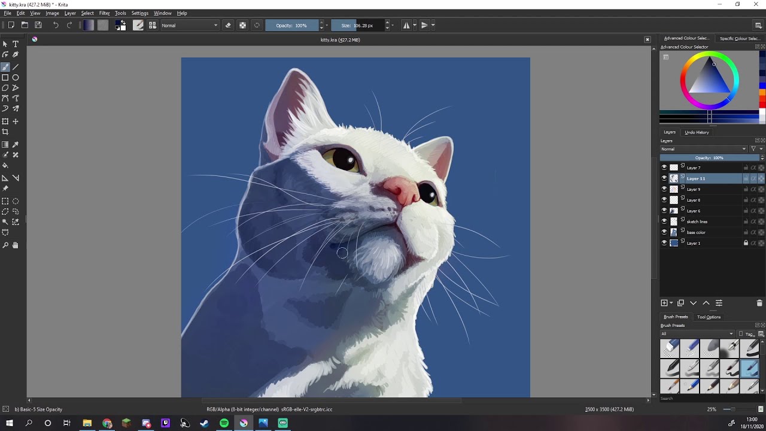Adjust the brush Opacity slider
The width and height of the screenshot is (766, 431).
point(292,25)
